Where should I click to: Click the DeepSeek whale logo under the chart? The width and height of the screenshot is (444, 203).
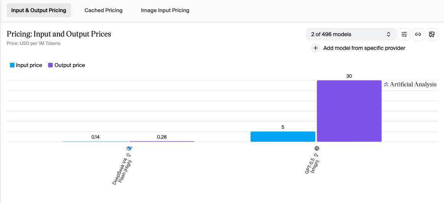(130, 148)
